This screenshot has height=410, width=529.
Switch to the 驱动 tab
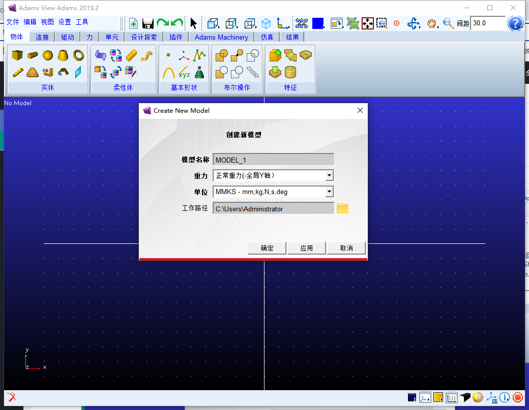point(68,37)
